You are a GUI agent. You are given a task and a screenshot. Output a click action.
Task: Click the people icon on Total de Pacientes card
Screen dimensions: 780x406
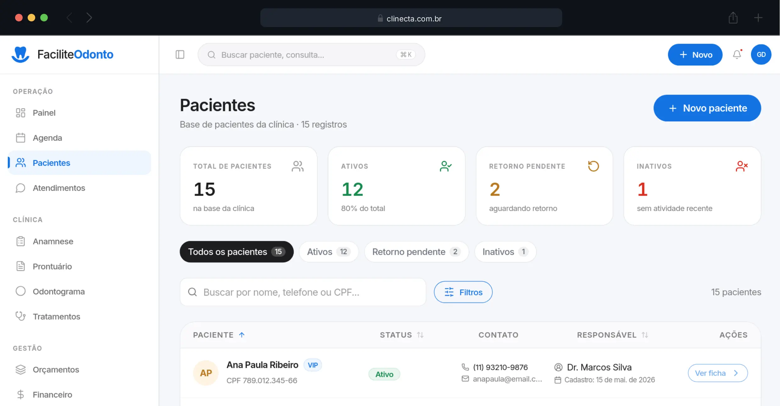tap(297, 166)
